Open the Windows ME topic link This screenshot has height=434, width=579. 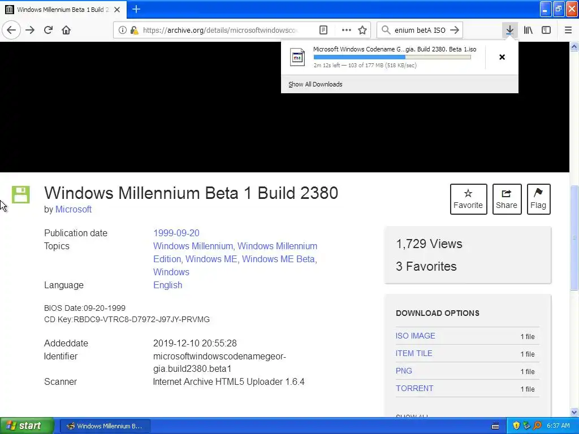[x=211, y=259]
